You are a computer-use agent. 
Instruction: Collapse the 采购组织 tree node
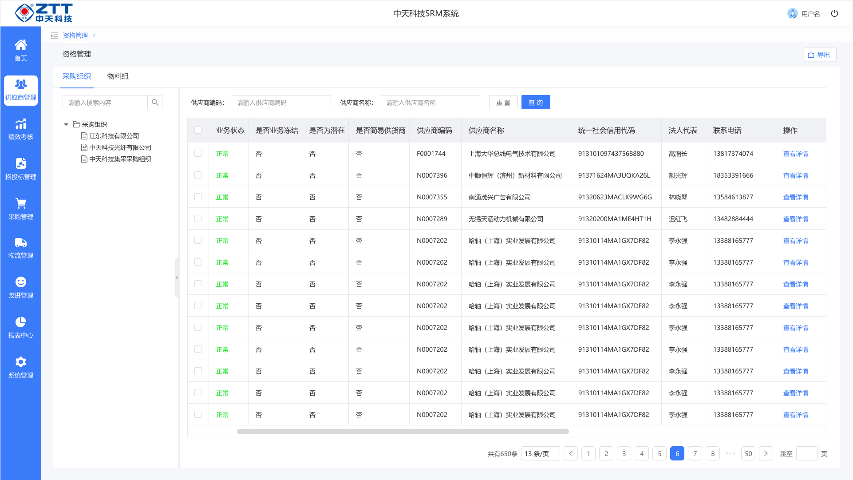pos(66,124)
